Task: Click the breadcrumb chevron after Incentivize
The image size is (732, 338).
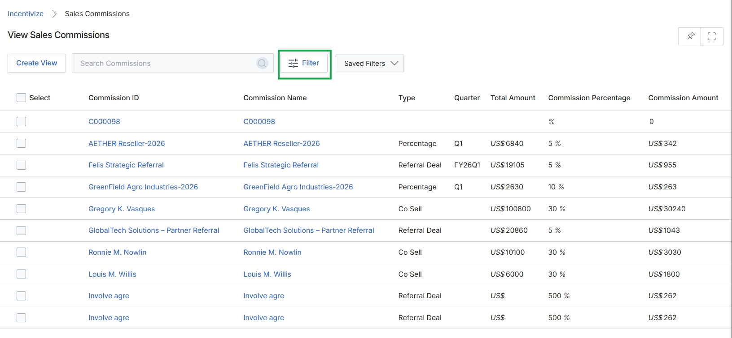Action: click(x=54, y=14)
